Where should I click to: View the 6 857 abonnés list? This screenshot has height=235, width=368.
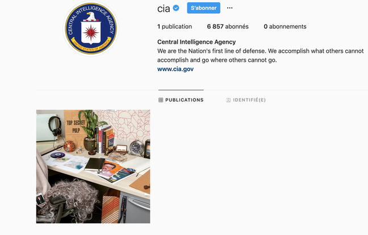pos(228,27)
